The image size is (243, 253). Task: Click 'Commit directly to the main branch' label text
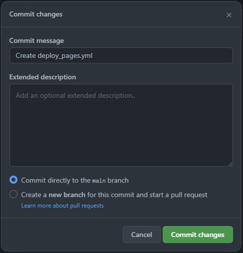pyautogui.click(x=75, y=180)
